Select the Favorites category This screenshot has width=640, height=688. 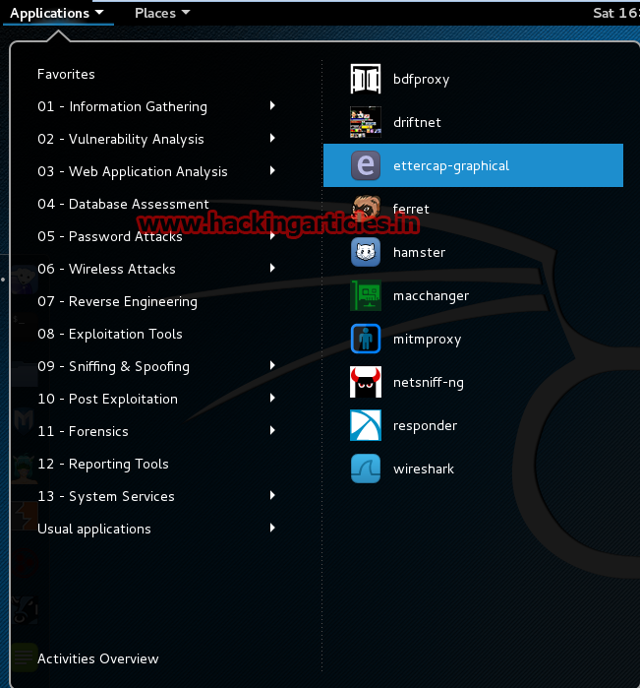[x=66, y=74]
